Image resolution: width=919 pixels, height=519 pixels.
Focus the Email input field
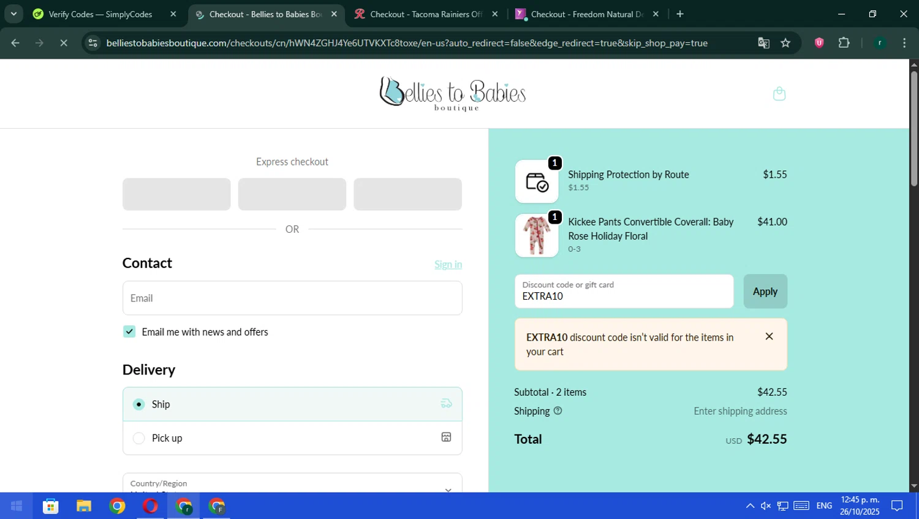click(x=292, y=298)
